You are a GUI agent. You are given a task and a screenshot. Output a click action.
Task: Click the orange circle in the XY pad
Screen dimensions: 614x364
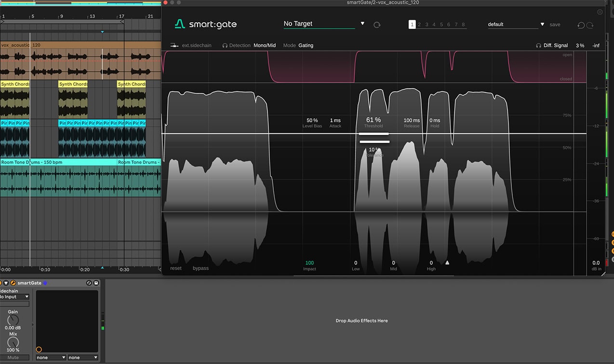39,350
